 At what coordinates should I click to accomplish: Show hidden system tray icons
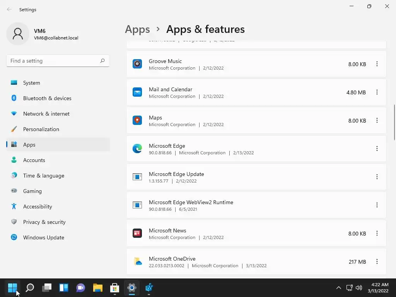click(339, 288)
